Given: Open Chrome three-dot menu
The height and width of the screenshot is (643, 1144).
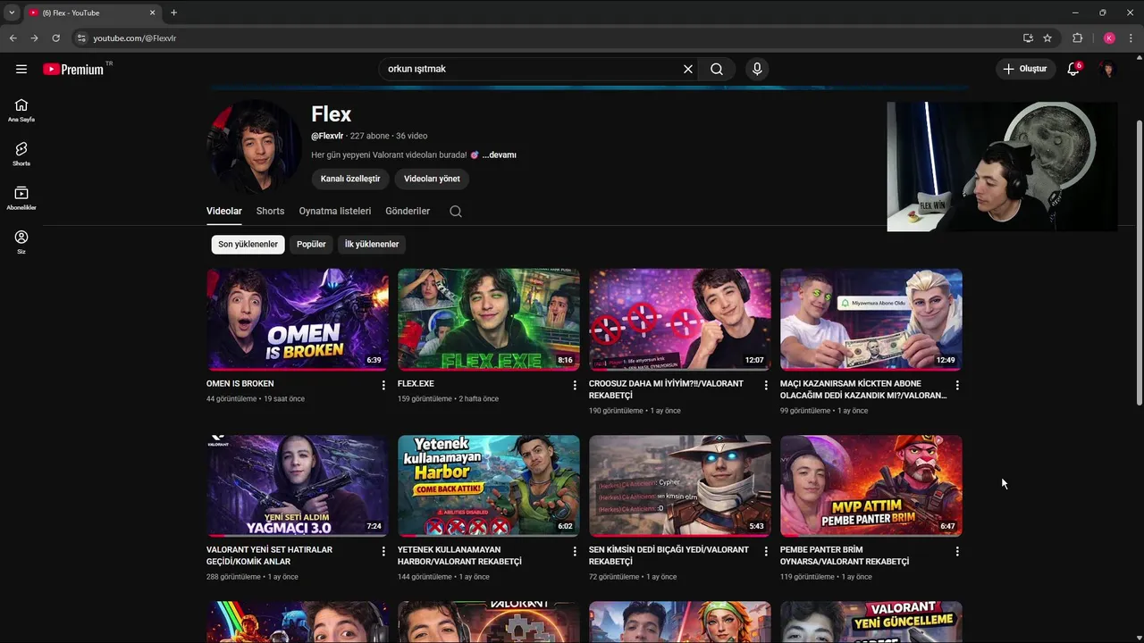Looking at the screenshot, I should 1131,38.
